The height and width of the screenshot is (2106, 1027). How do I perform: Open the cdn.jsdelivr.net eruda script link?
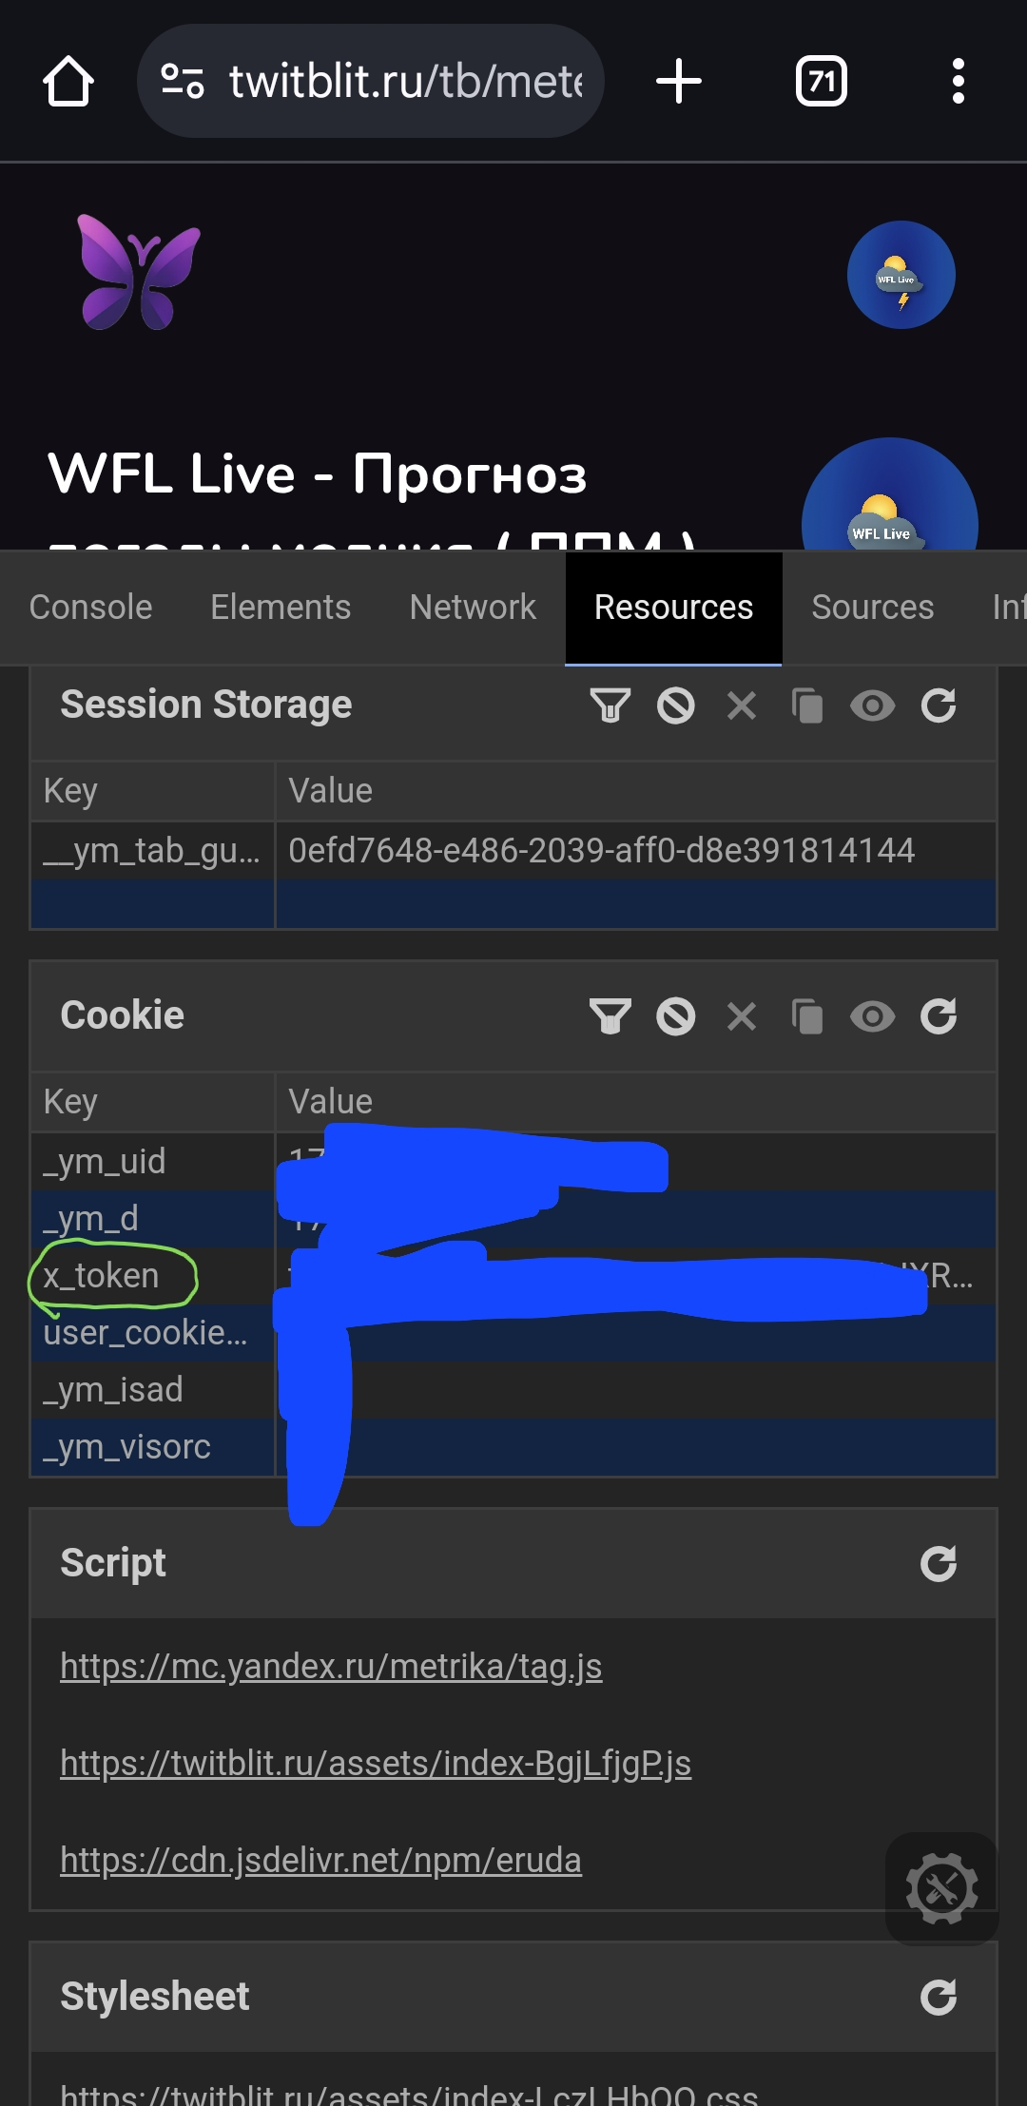(x=320, y=1861)
